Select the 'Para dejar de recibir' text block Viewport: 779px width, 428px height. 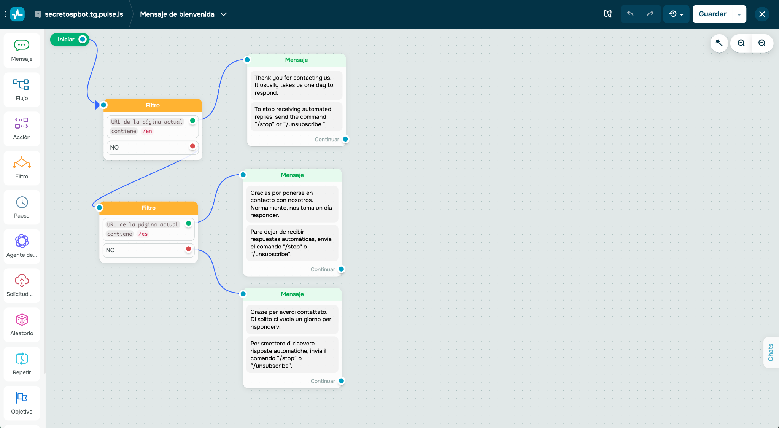click(x=292, y=243)
